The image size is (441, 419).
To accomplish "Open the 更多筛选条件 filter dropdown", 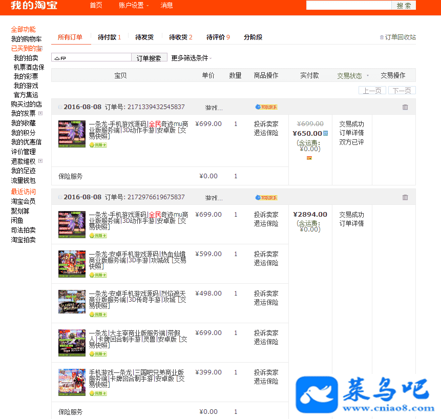I will [191, 58].
